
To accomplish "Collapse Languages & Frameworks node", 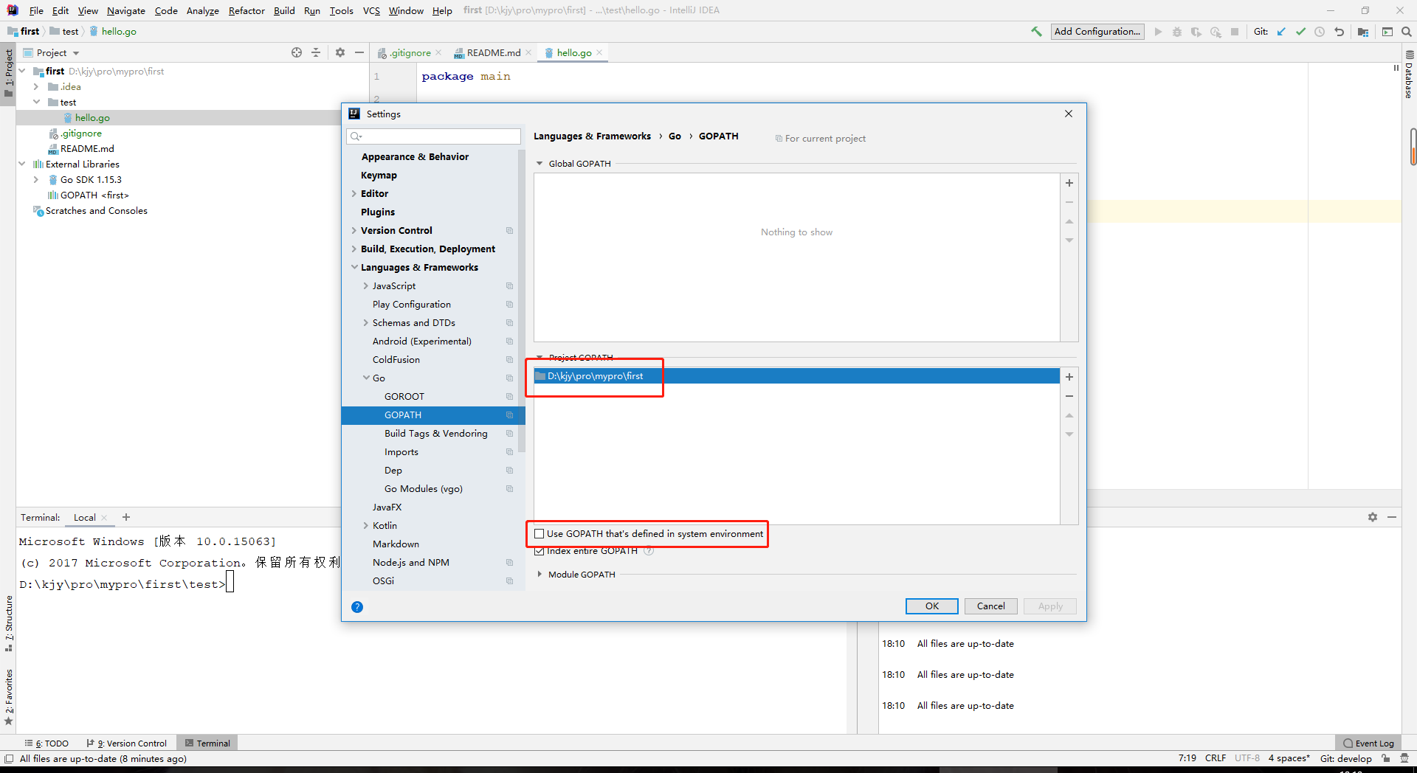I will tap(354, 267).
